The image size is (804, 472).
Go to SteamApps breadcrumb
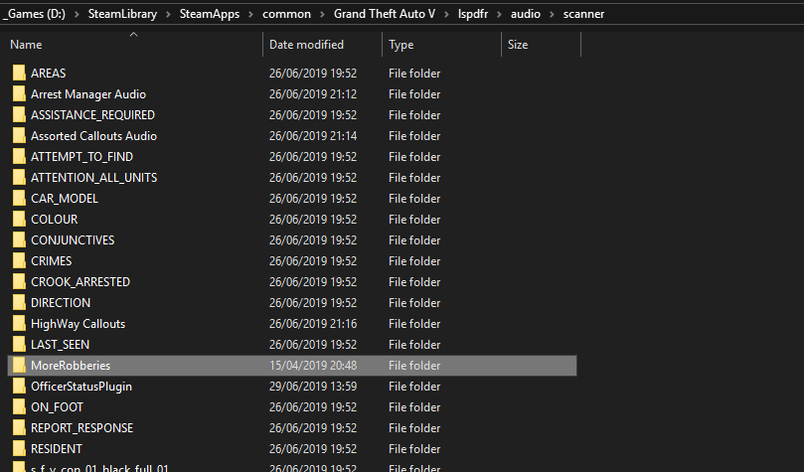point(210,14)
